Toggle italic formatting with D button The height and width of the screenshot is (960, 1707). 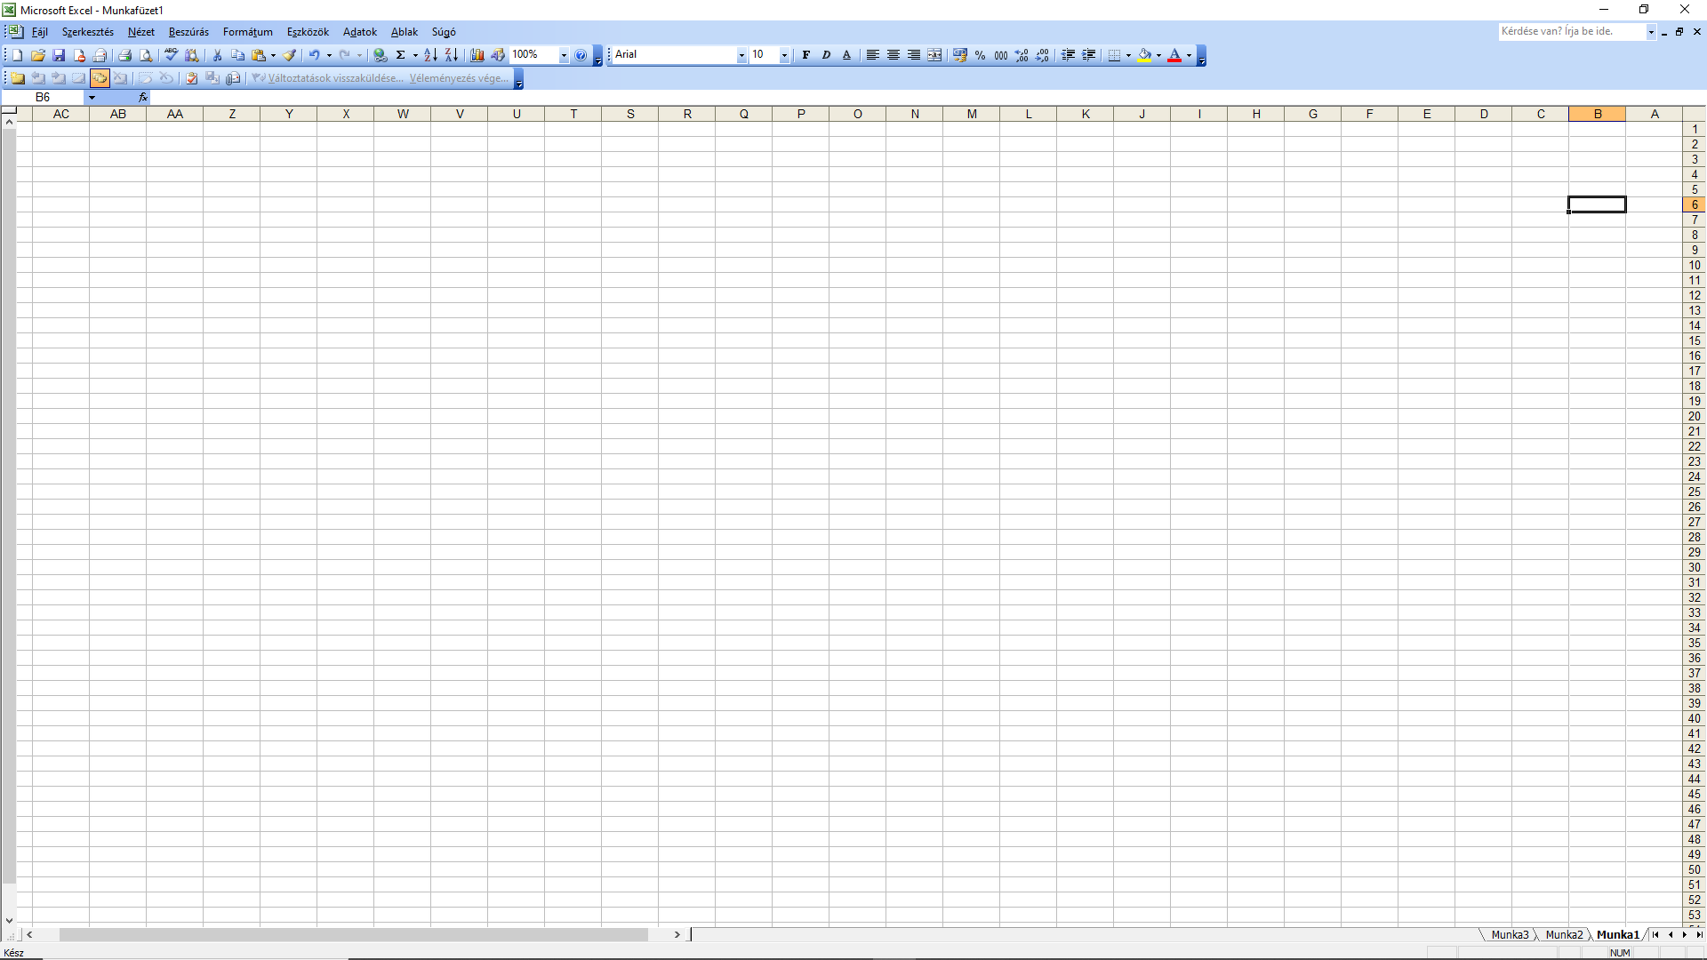click(x=826, y=55)
